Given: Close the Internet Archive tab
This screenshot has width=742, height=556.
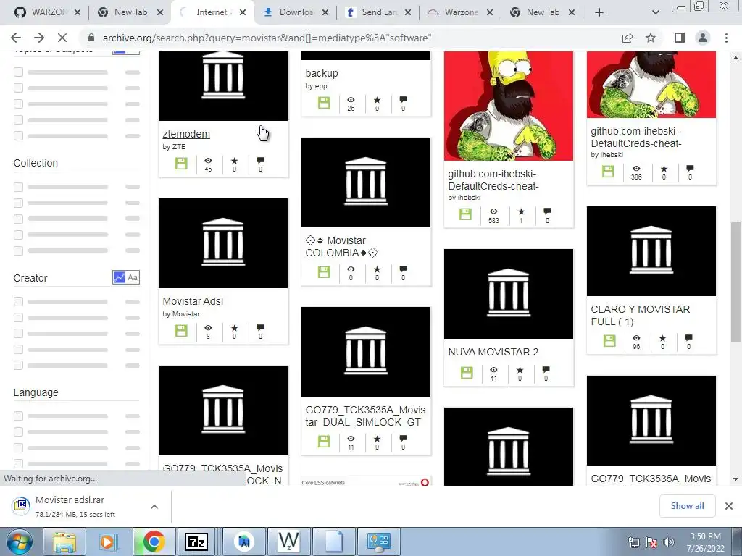Looking at the screenshot, I should pyautogui.click(x=243, y=12).
